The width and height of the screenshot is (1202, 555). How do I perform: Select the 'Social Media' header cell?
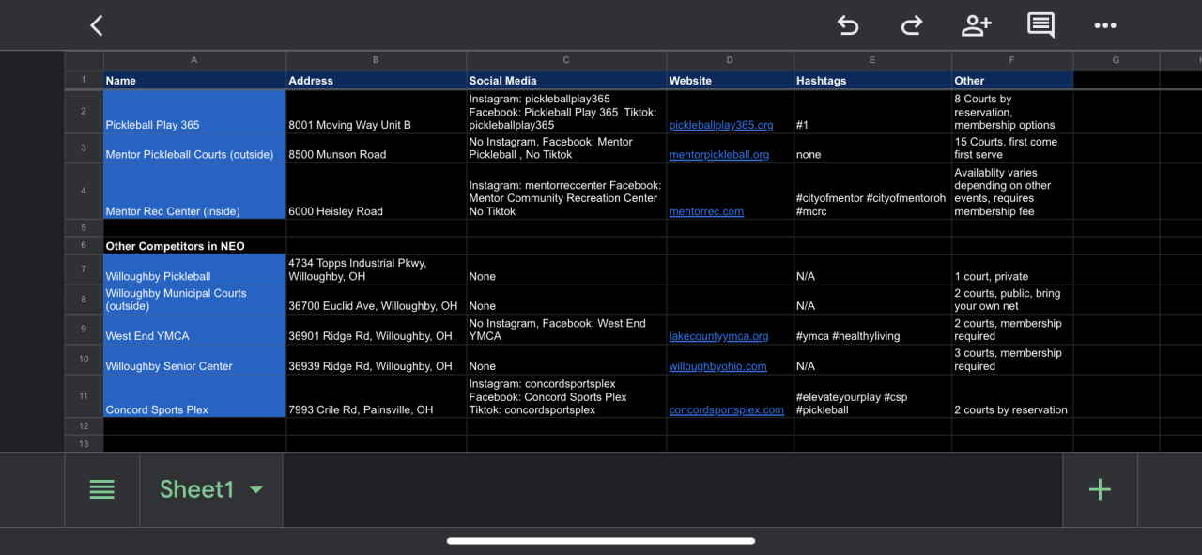click(x=566, y=81)
